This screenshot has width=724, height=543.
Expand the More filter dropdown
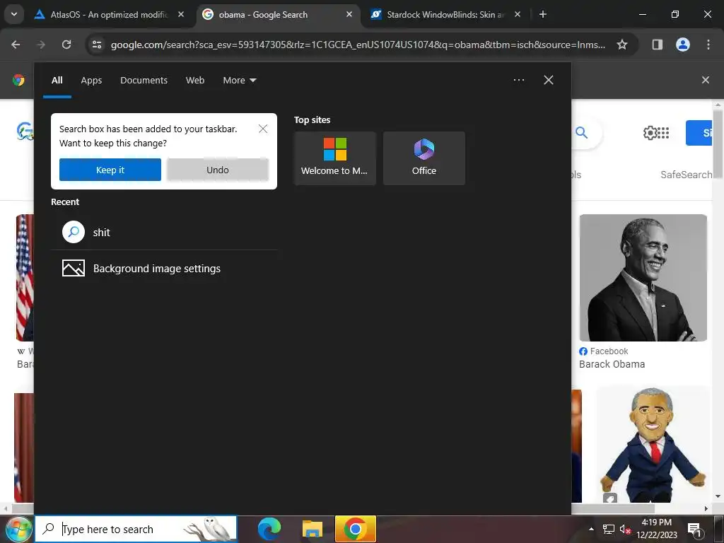[239, 81]
